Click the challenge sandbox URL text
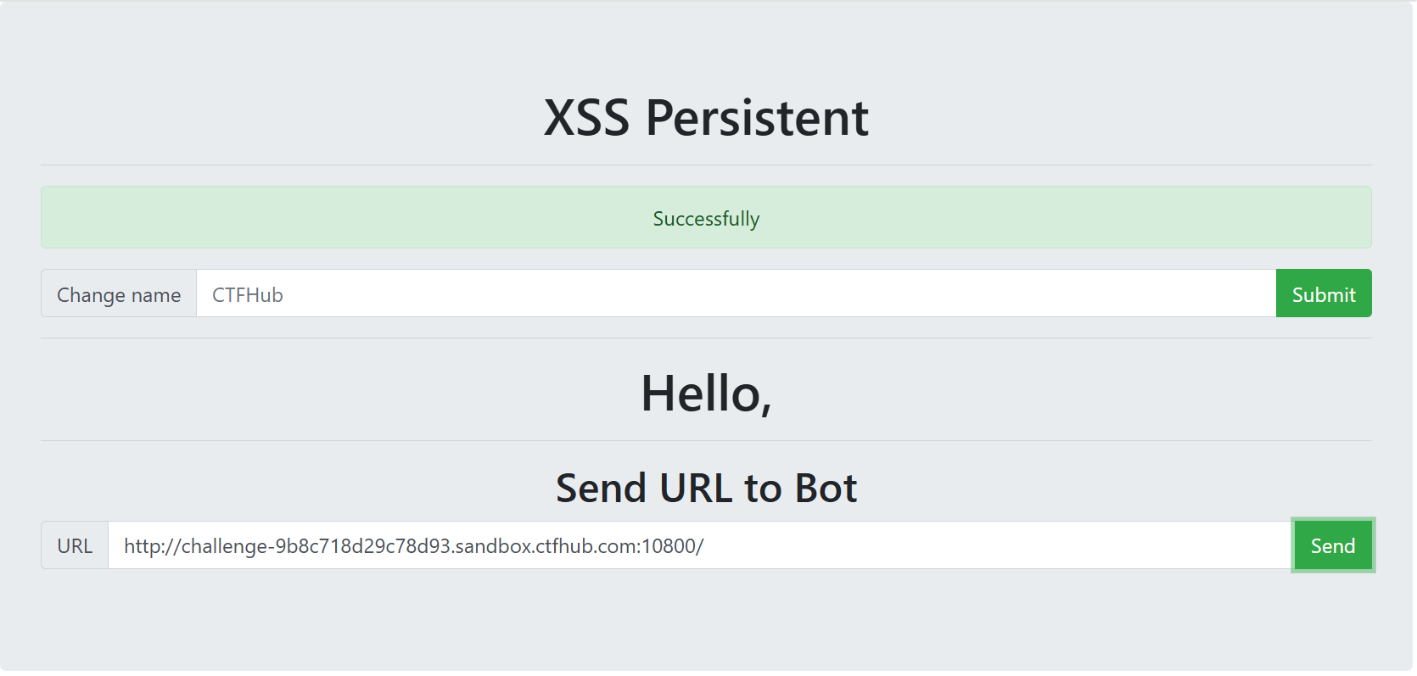Screen dimensions: 1417x676 pos(413,546)
